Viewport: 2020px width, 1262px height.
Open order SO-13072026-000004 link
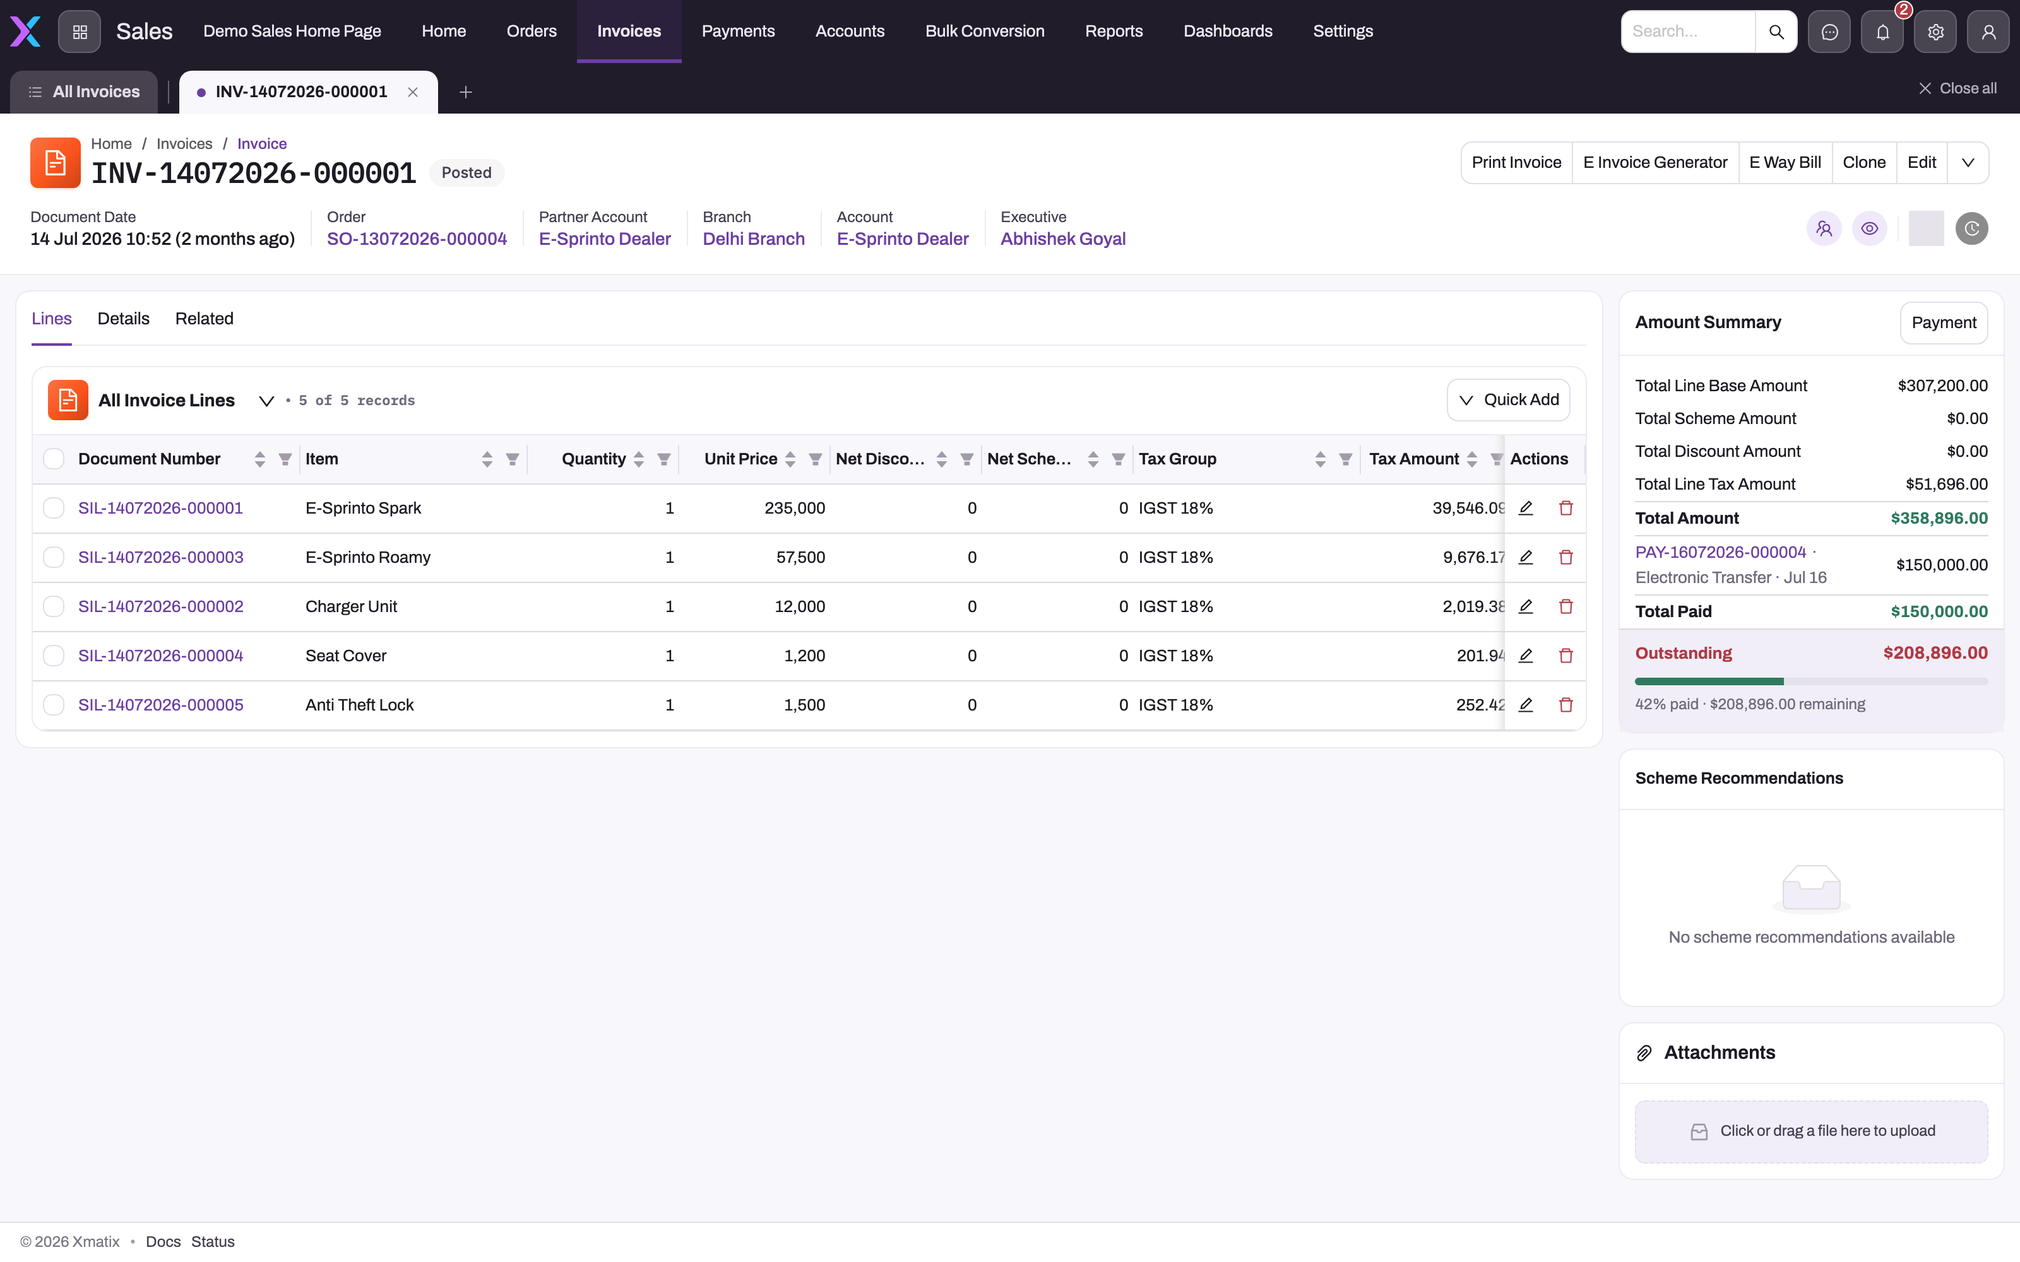pyautogui.click(x=417, y=239)
